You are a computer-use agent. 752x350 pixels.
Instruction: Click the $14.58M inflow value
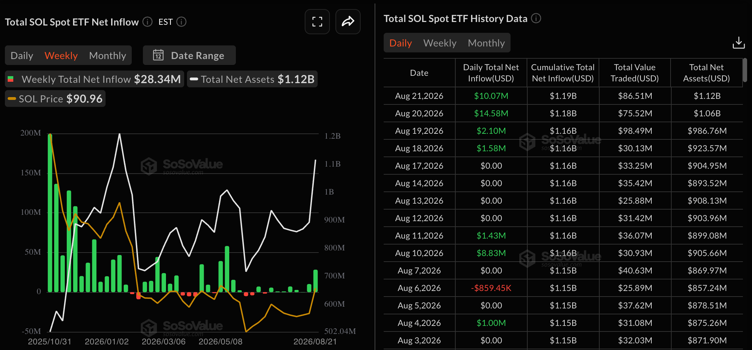pyautogui.click(x=491, y=113)
